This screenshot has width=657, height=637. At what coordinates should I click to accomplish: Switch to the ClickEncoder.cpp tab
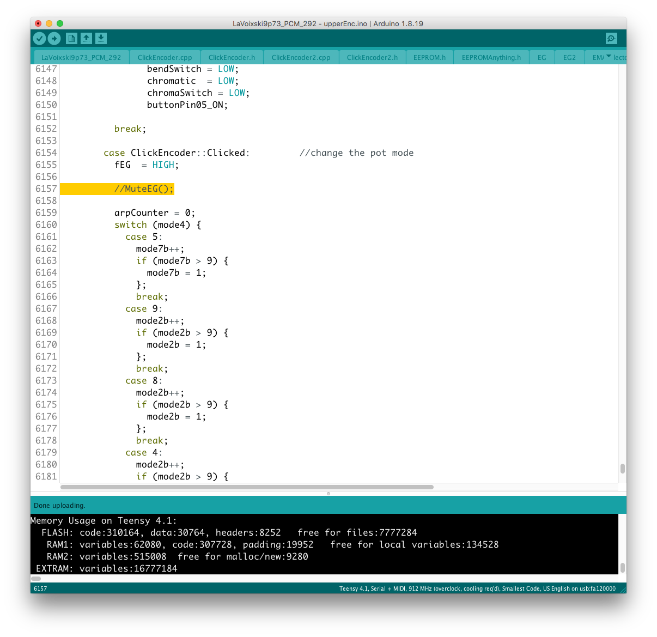click(165, 57)
